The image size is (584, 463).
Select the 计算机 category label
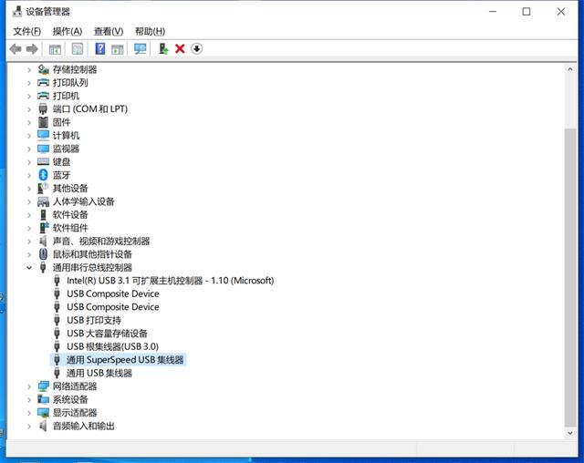66,136
